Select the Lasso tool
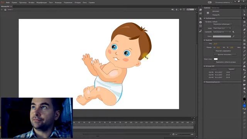This screenshot has width=247, height=139. tap(244, 25)
